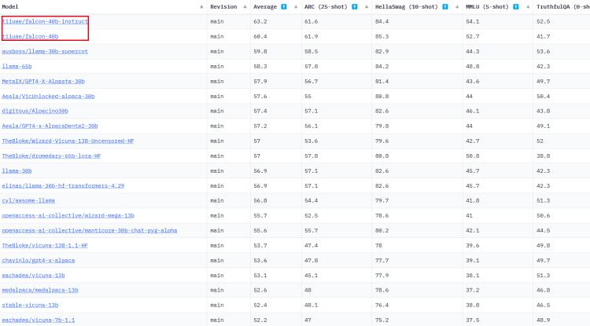Open the stable-vicuna-13b link
Image resolution: width=590 pixels, height=326 pixels.
(x=30, y=305)
